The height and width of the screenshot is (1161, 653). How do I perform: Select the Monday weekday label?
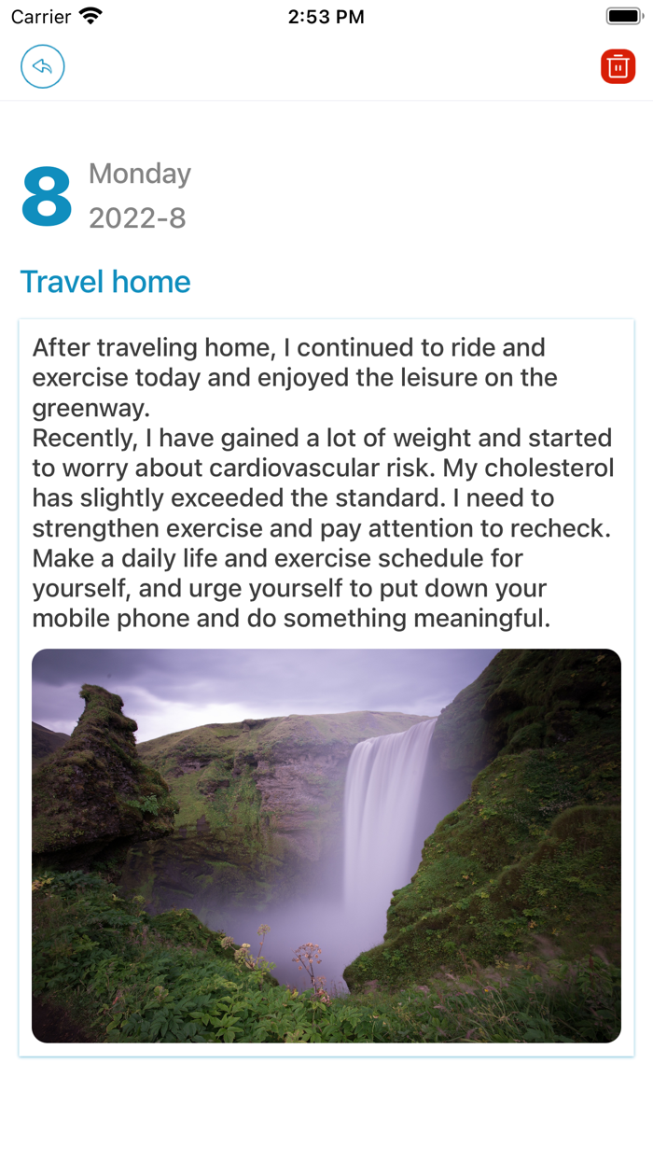140,174
